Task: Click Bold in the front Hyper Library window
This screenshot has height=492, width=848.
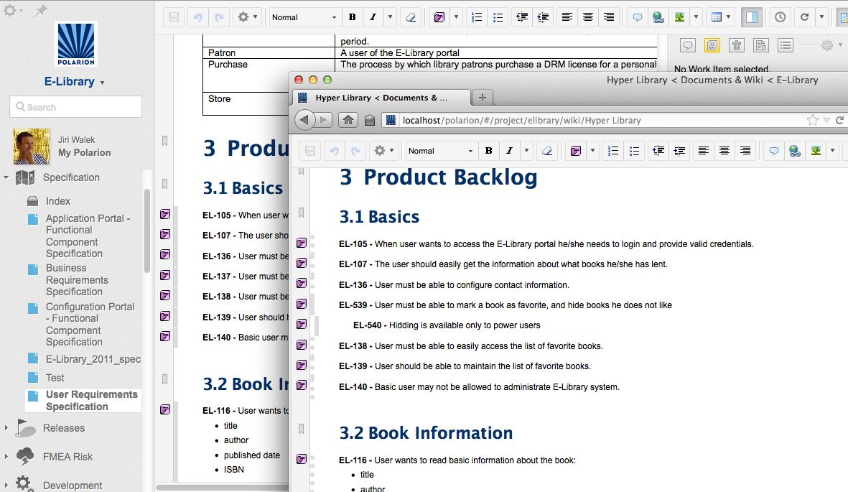Action: (x=488, y=150)
